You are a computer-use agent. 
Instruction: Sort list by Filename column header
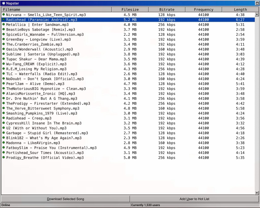click(x=56, y=10)
